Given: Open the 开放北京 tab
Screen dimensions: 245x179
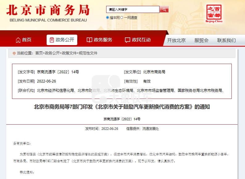Looking at the screenshot, I should pyautogui.click(x=176, y=40).
